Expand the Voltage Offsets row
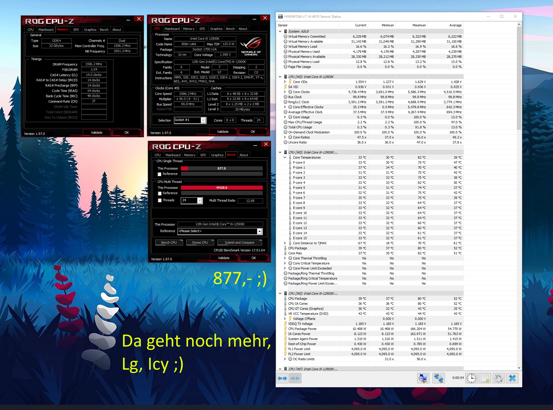This screenshot has width=553, height=410. [285, 319]
